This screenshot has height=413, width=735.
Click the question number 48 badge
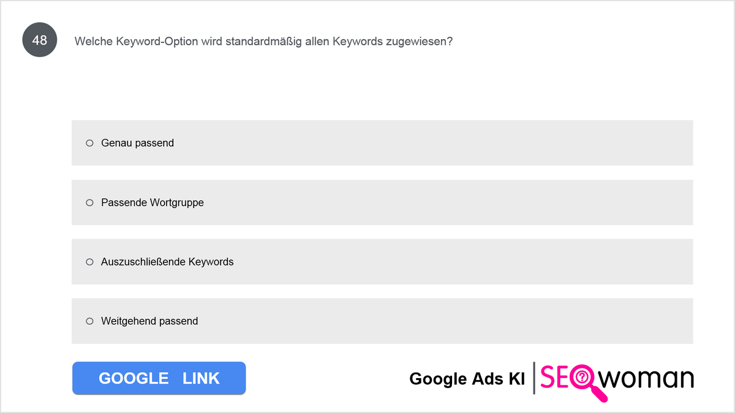(x=40, y=40)
